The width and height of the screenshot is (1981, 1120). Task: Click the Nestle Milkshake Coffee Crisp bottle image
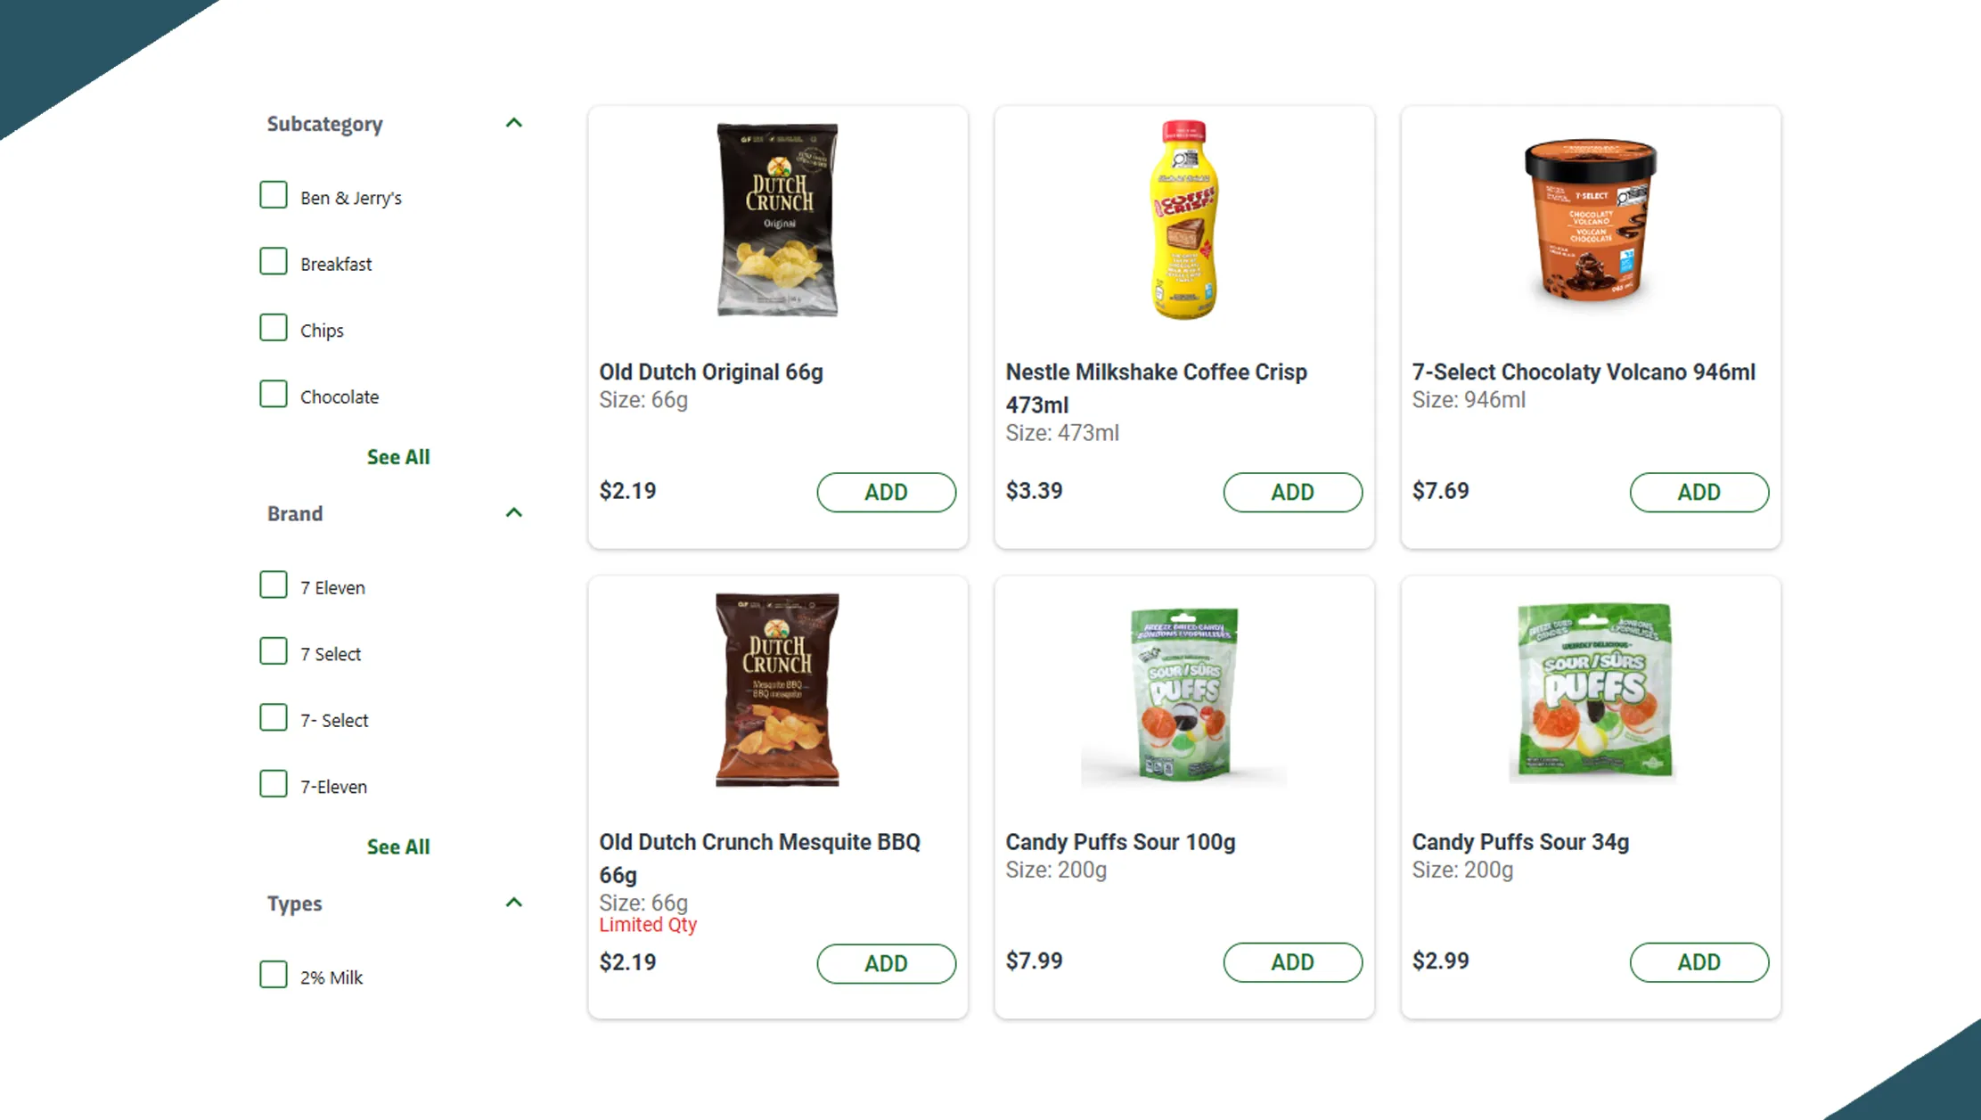[1183, 219]
